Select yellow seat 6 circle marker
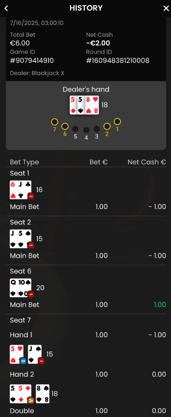The width and height of the screenshot is (171, 417). tap(65, 126)
